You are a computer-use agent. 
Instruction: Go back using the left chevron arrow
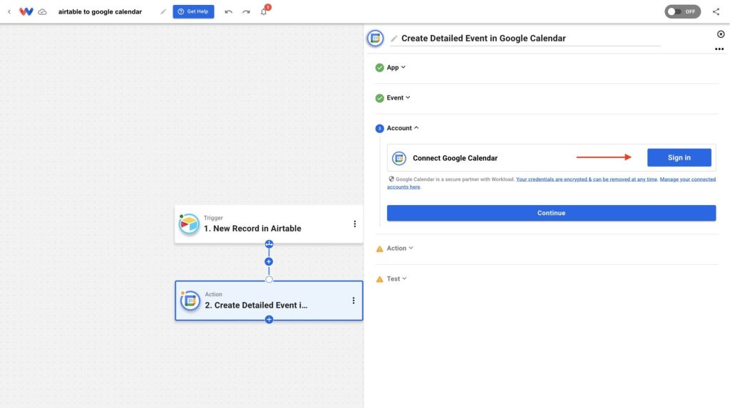[9, 11]
